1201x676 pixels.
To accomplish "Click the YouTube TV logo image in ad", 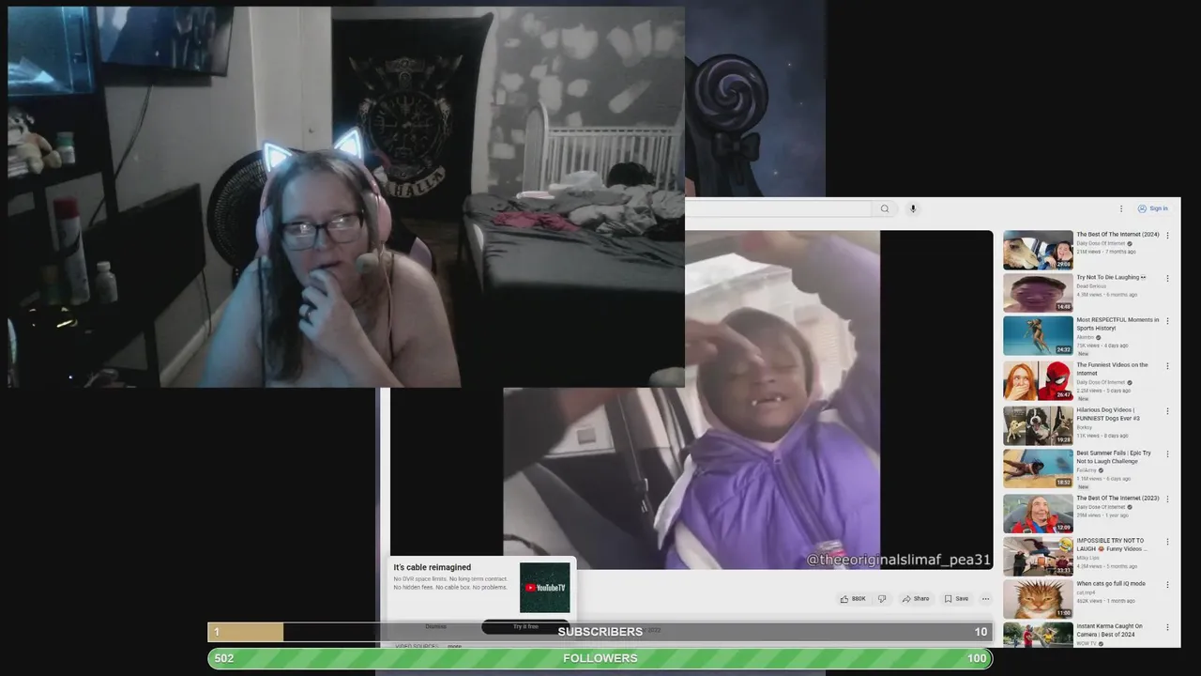I will (x=545, y=588).
